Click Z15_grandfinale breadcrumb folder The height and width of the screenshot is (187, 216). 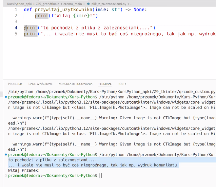coord(48,4)
